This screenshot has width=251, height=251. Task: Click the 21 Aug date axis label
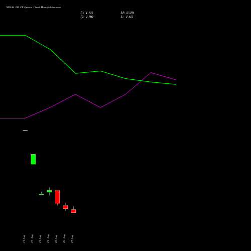point(40,239)
